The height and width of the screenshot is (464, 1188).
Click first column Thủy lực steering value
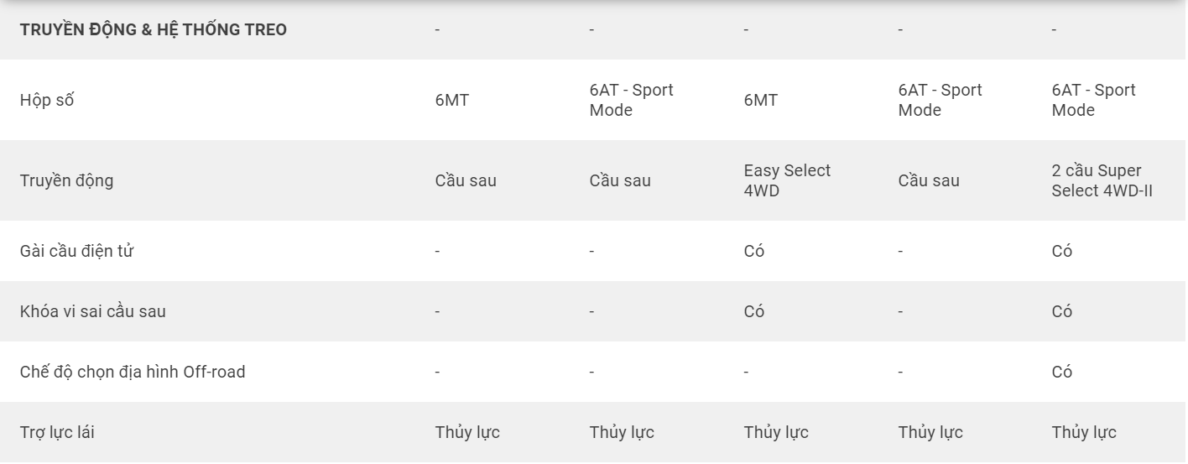(x=467, y=432)
